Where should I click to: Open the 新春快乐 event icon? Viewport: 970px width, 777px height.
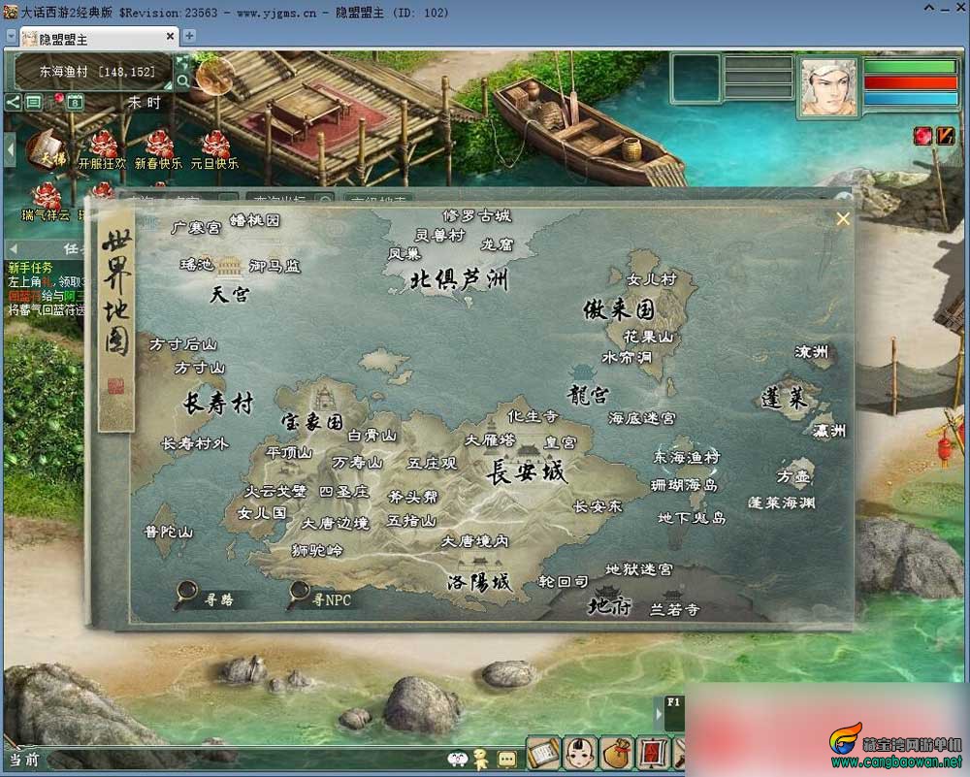click(x=158, y=150)
